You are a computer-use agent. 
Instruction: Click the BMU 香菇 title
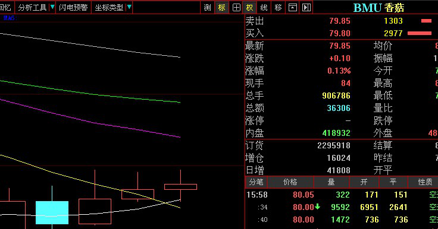(378, 8)
